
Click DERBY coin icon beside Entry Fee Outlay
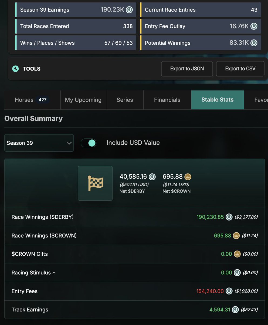[254, 26]
